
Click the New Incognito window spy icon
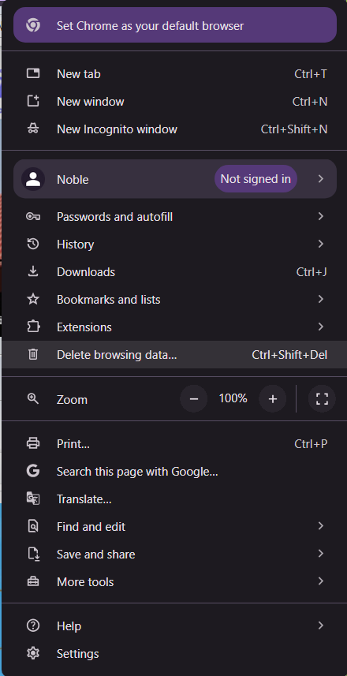[x=33, y=129]
